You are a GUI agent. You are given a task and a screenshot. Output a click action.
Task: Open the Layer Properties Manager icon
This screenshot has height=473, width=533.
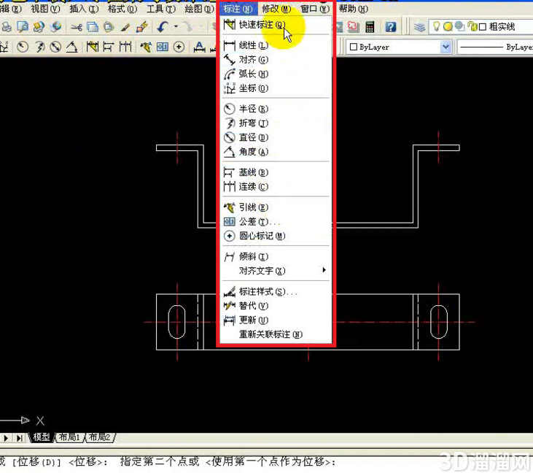point(420,27)
